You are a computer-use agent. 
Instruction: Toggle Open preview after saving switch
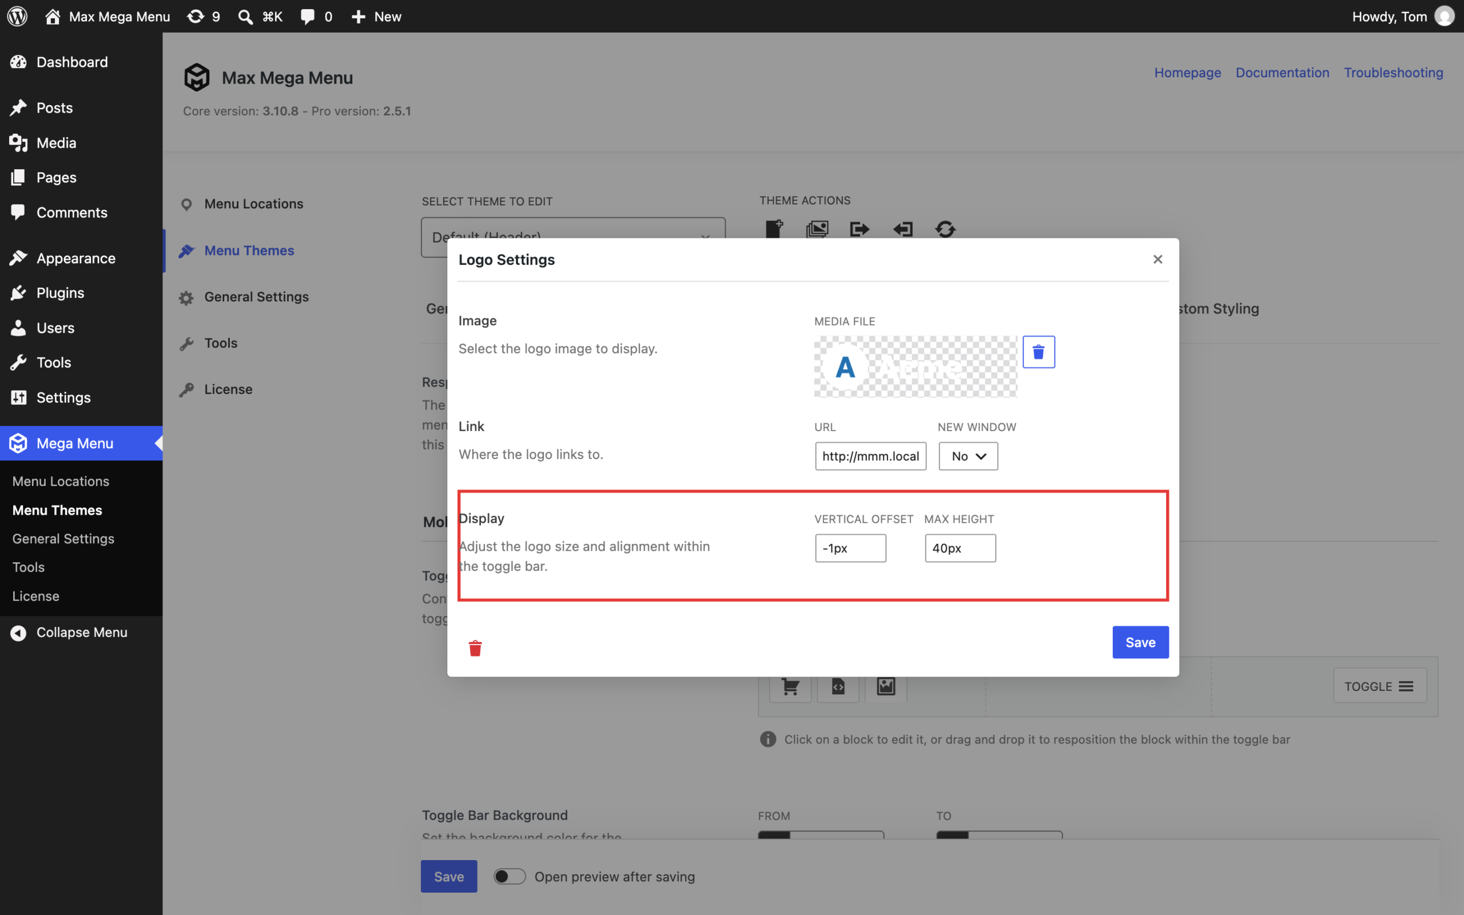coord(510,876)
